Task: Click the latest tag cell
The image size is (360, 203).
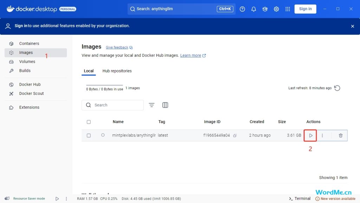Action: point(163,135)
